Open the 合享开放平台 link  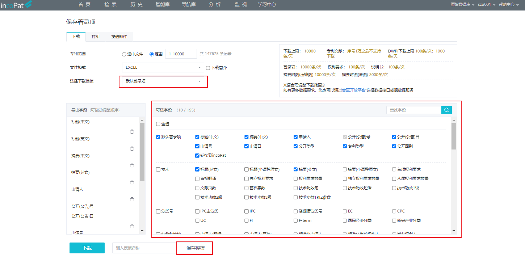click(354, 90)
